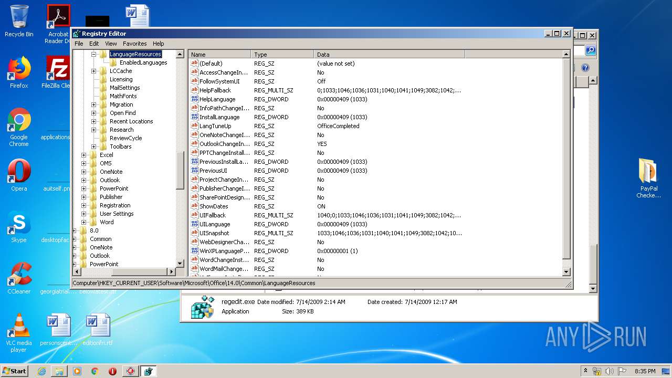Collapse the LanguageResources tree node
This screenshot has height=378, width=672.
click(94, 54)
